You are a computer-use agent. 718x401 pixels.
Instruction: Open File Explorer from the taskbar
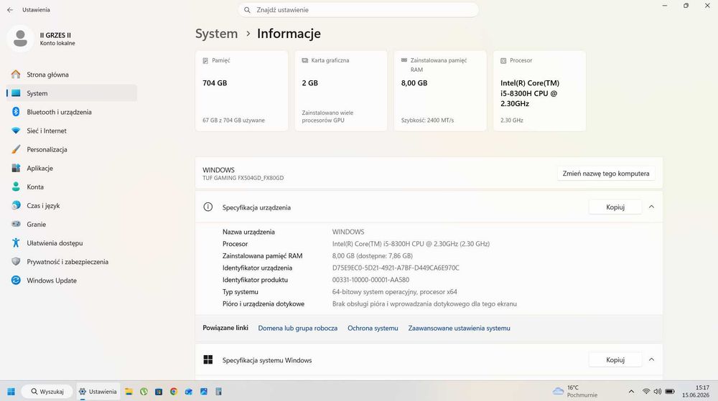tap(129, 392)
